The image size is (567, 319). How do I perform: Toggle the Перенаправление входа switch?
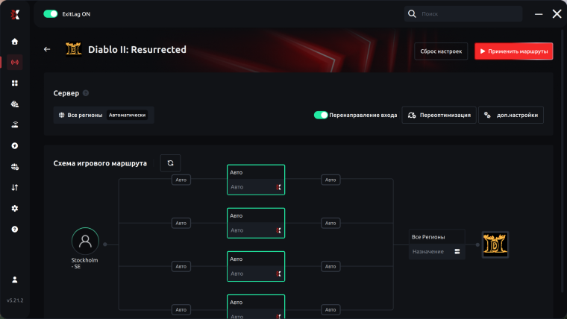tap(320, 115)
